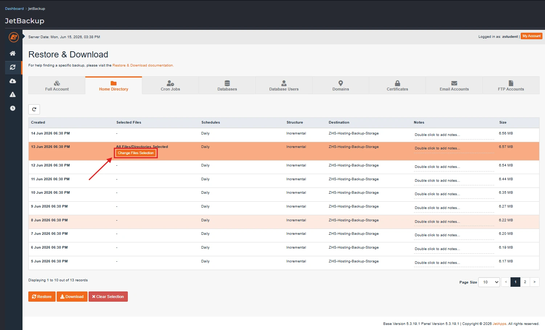Click the My Account button
545x330 pixels.
[532, 36]
